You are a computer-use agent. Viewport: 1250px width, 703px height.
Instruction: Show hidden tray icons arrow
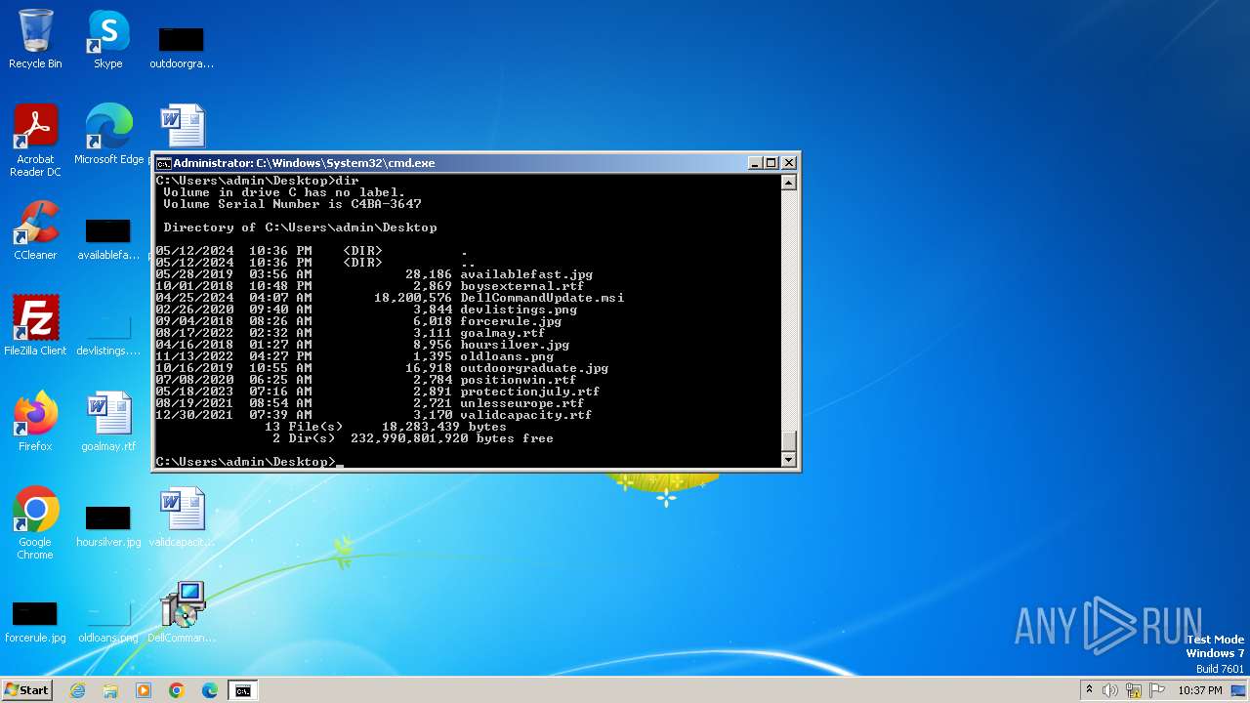(x=1089, y=690)
